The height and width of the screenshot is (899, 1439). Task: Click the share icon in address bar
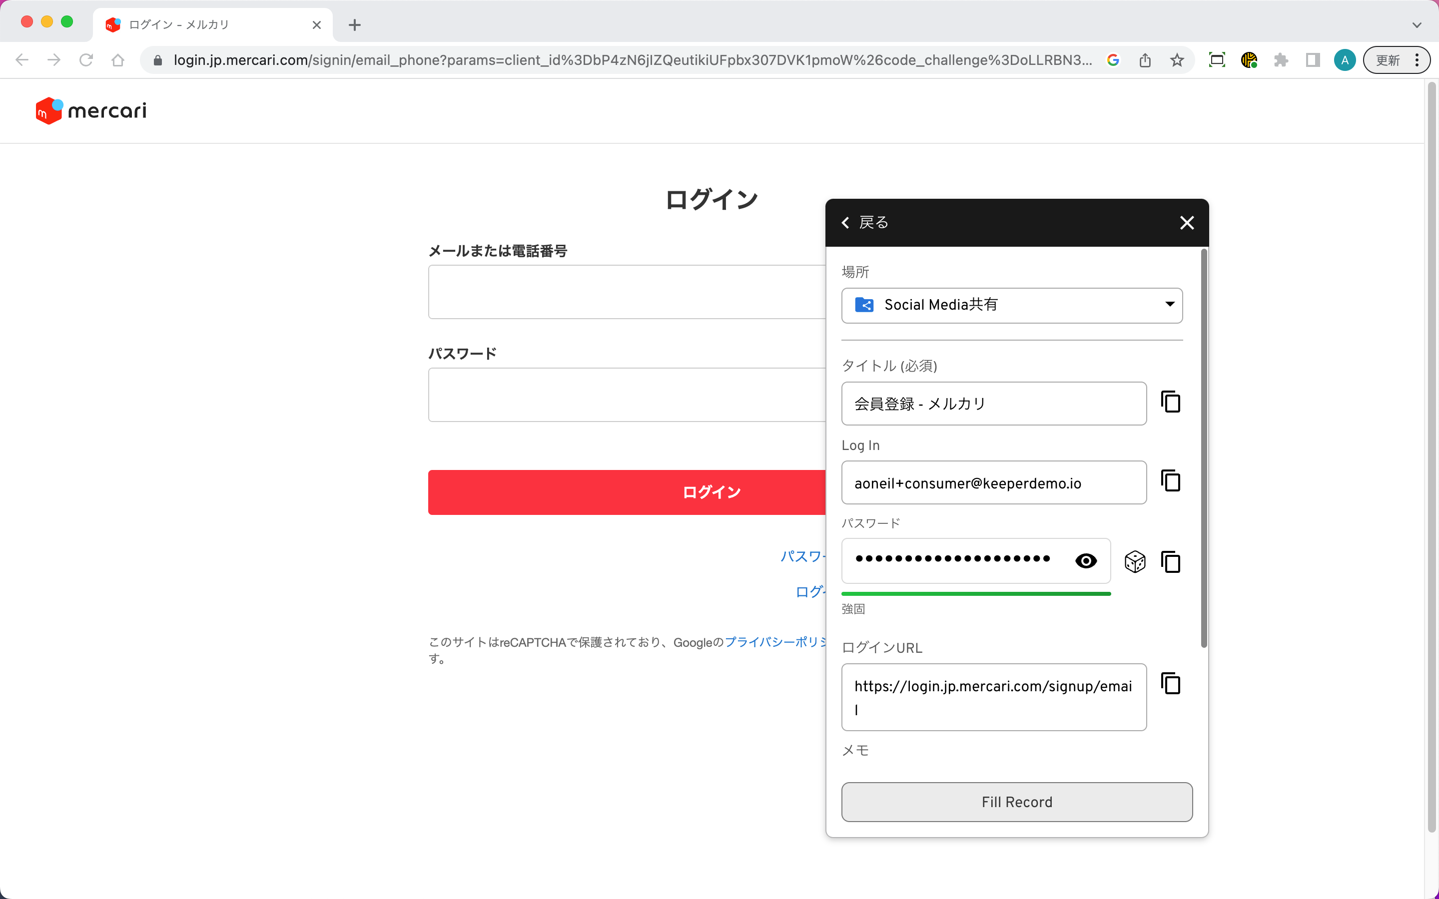tap(1145, 60)
